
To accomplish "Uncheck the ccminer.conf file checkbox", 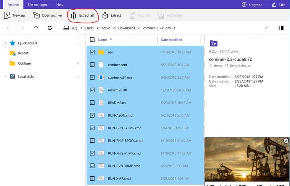I will [92, 65].
